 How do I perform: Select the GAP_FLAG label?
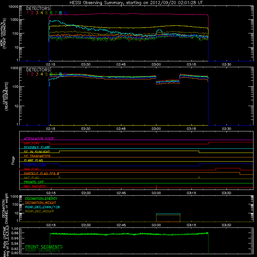click(31, 143)
